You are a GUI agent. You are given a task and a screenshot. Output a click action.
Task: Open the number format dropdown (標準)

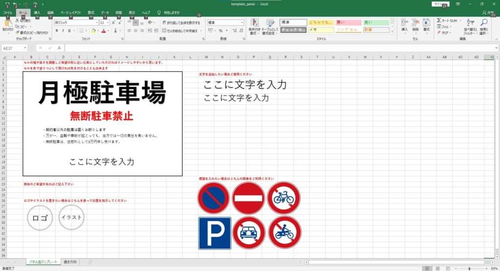coord(242,23)
